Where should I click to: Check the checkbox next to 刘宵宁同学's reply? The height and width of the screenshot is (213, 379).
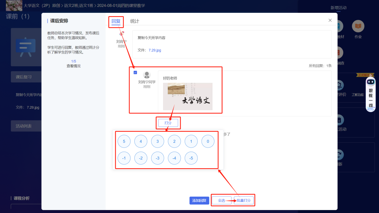(x=135, y=72)
